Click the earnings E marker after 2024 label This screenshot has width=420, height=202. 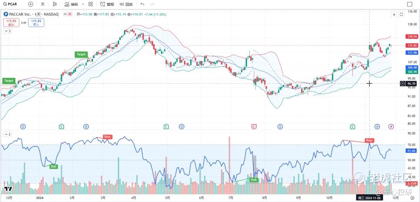[x=61, y=126]
